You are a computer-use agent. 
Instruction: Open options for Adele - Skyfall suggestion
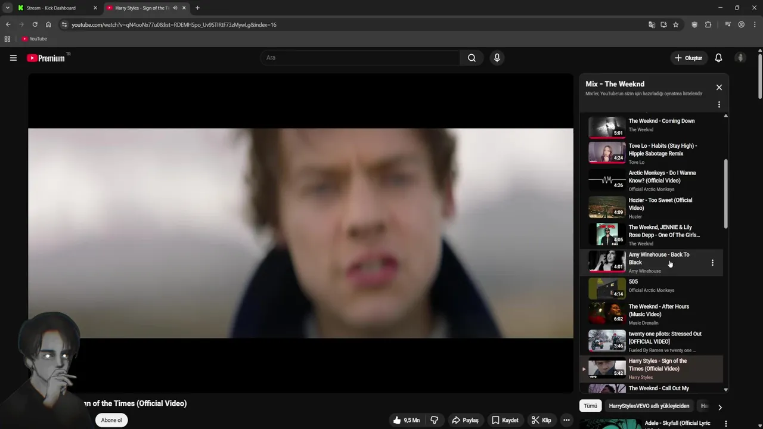pos(725,424)
